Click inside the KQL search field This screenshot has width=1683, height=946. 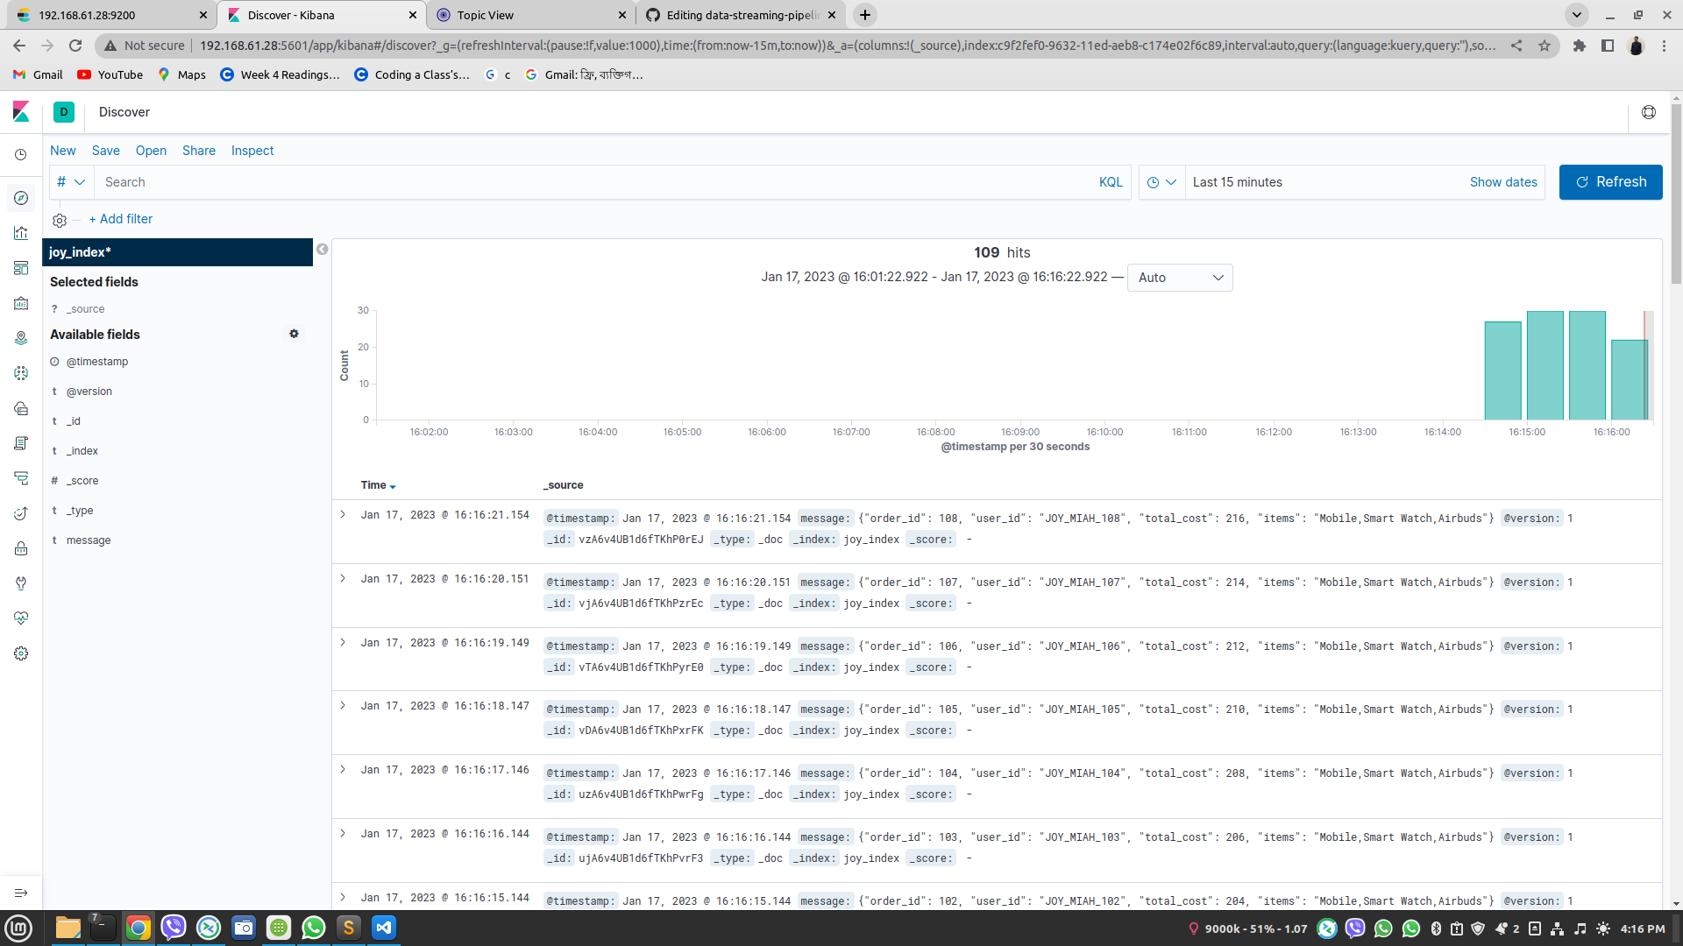click(x=526, y=182)
